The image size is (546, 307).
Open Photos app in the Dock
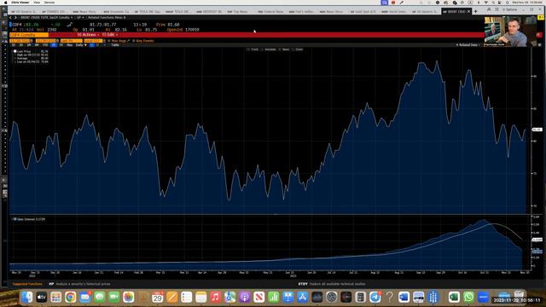point(129,298)
